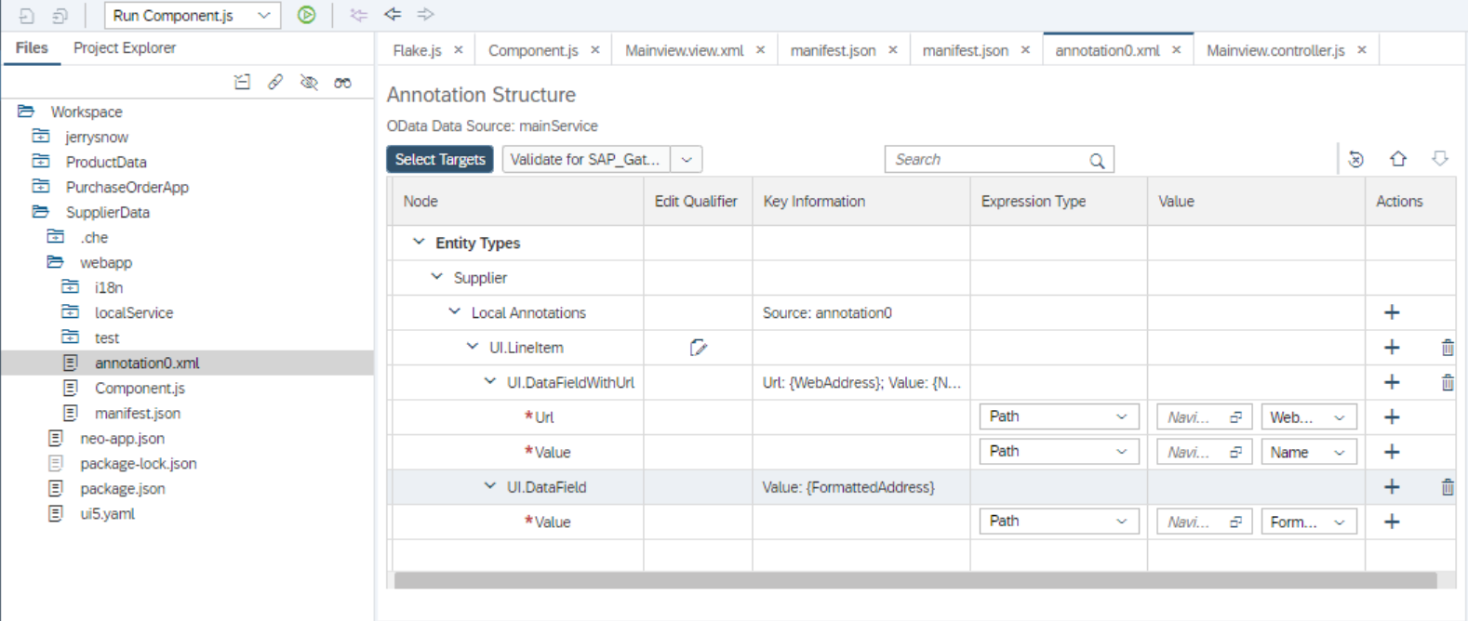Screen dimensions: 1468x621
Task: Click the binoculars search icon in Files
Action: [342, 82]
